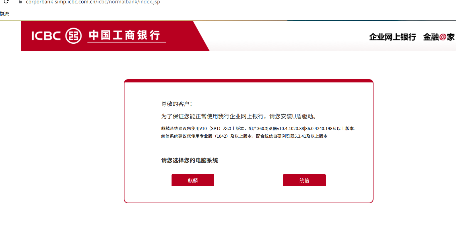Click the 中国工商银行 banner title
456x228 pixels.
(x=124, y=35)
